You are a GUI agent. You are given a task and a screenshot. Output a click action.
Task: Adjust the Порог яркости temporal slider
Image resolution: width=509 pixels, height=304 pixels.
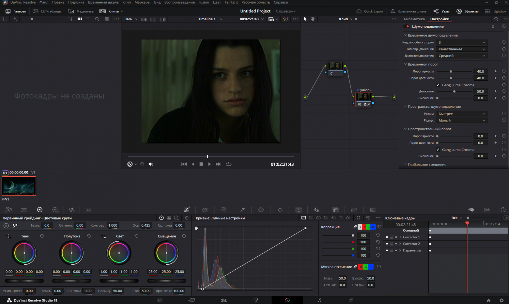coord(451,72)
